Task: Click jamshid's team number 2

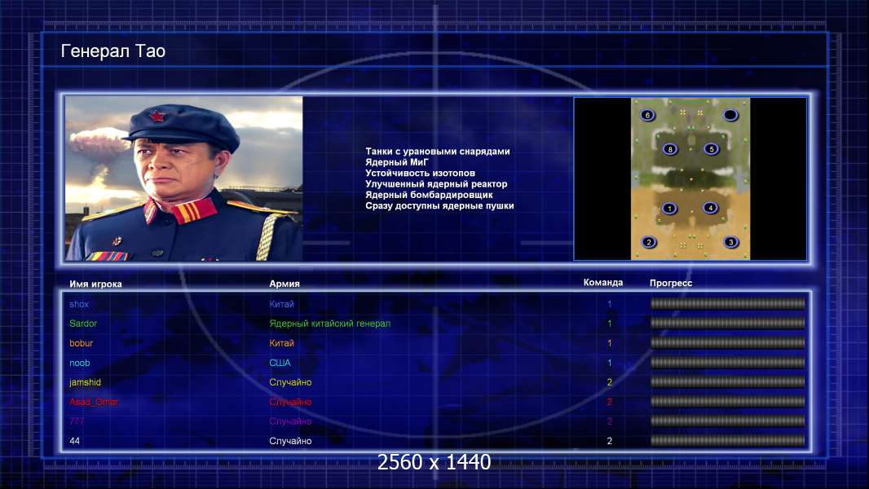Action: click(609, 383)
